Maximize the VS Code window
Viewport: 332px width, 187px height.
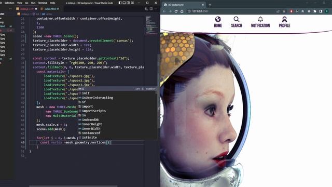coord(147,3)
